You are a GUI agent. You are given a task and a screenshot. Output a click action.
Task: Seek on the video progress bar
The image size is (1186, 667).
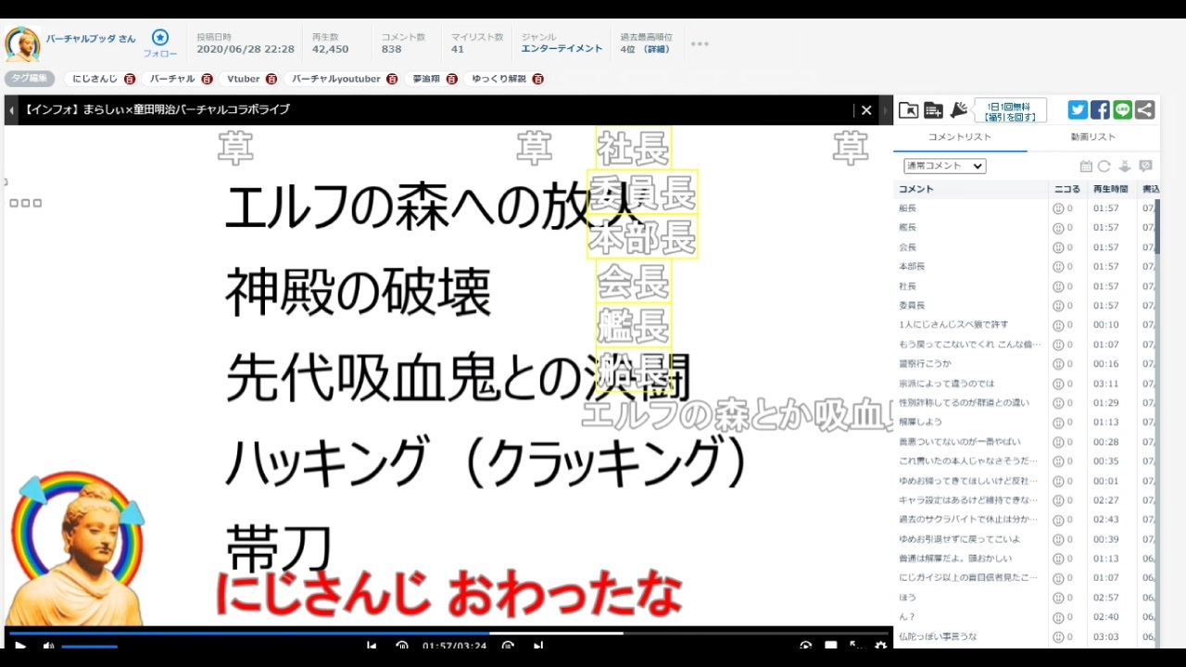click(x=449, y=634)
